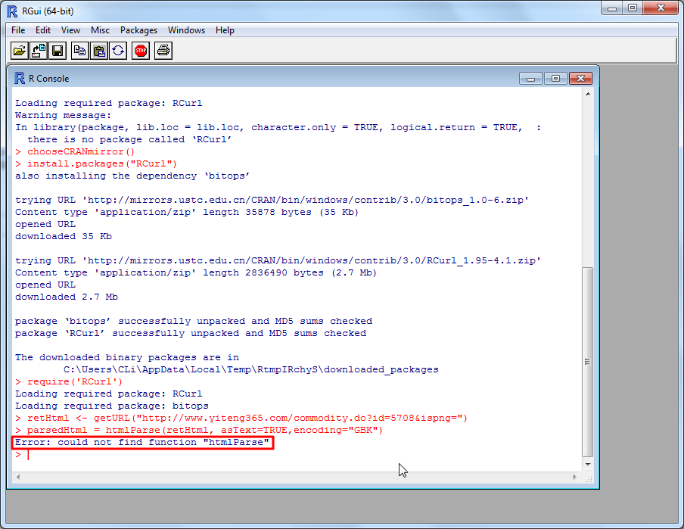Open the File menu
684x529 pixels.
click(x=17, y=30)
